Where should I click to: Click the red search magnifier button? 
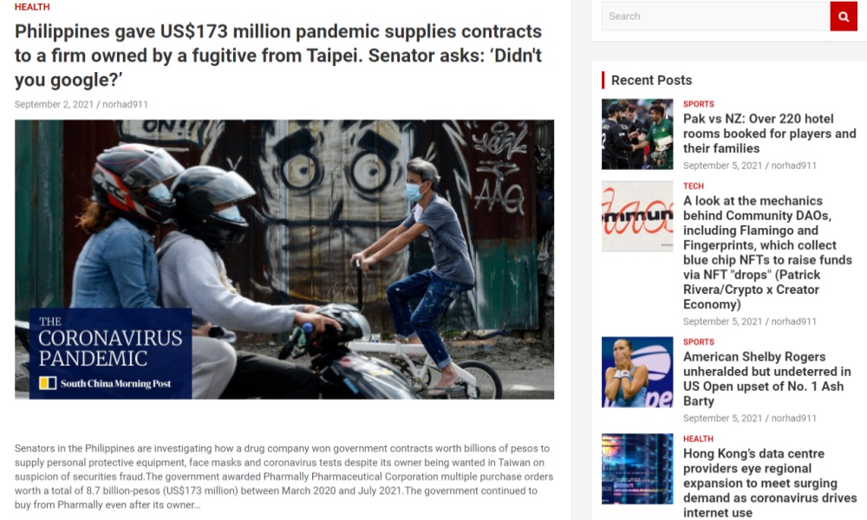click(844, 16)
